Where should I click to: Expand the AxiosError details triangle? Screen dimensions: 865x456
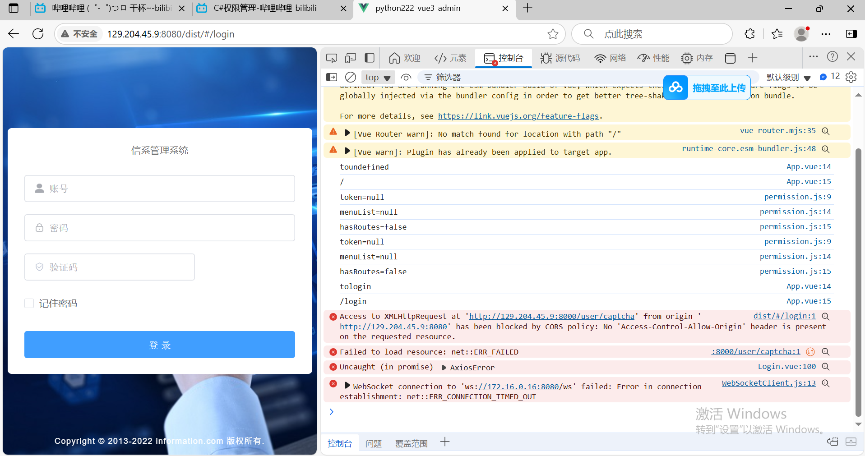pyautogui.click(x=444, y=367)
